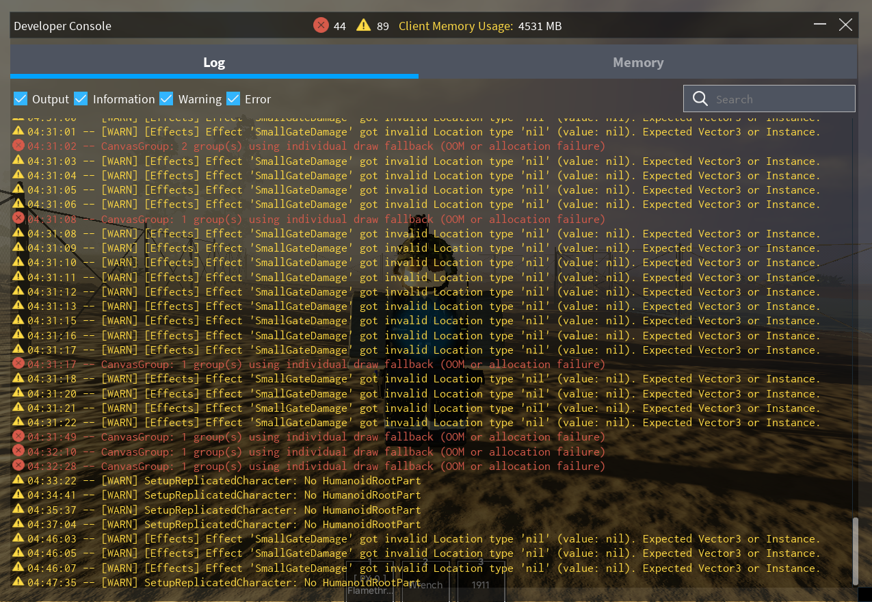Select the Log tab
This screenshot has height=602, width=872.
214,62
